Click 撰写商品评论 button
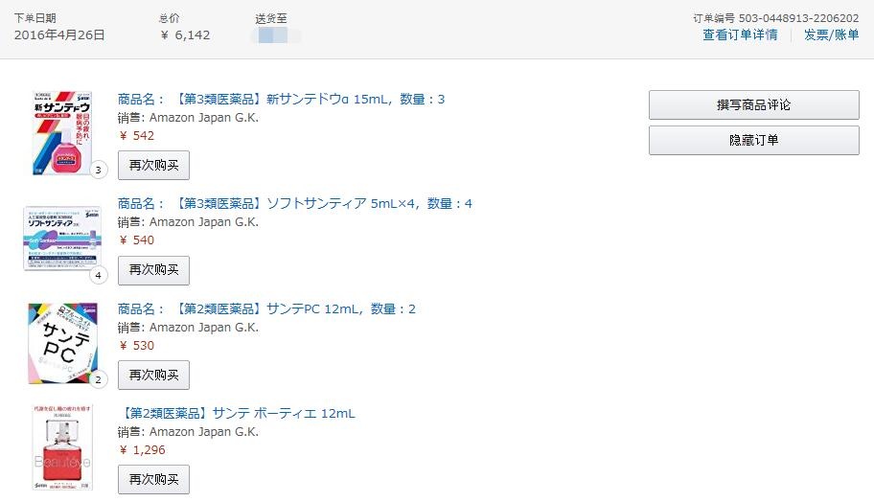Screen dimensions: 874x502 coord(753,105)
